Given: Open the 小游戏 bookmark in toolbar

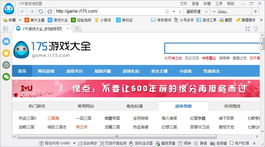Looking at the screenshot, I should click(103, 20).
